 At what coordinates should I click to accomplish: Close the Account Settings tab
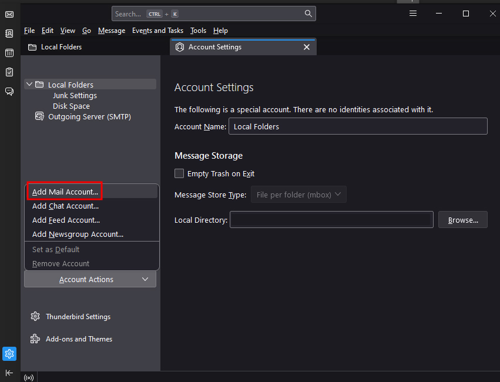pos(306,47)
